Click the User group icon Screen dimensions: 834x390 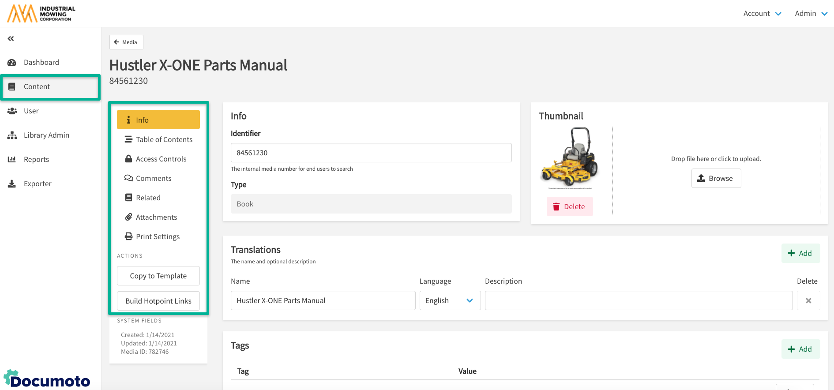pyautogui.click(x=12, y=111)
